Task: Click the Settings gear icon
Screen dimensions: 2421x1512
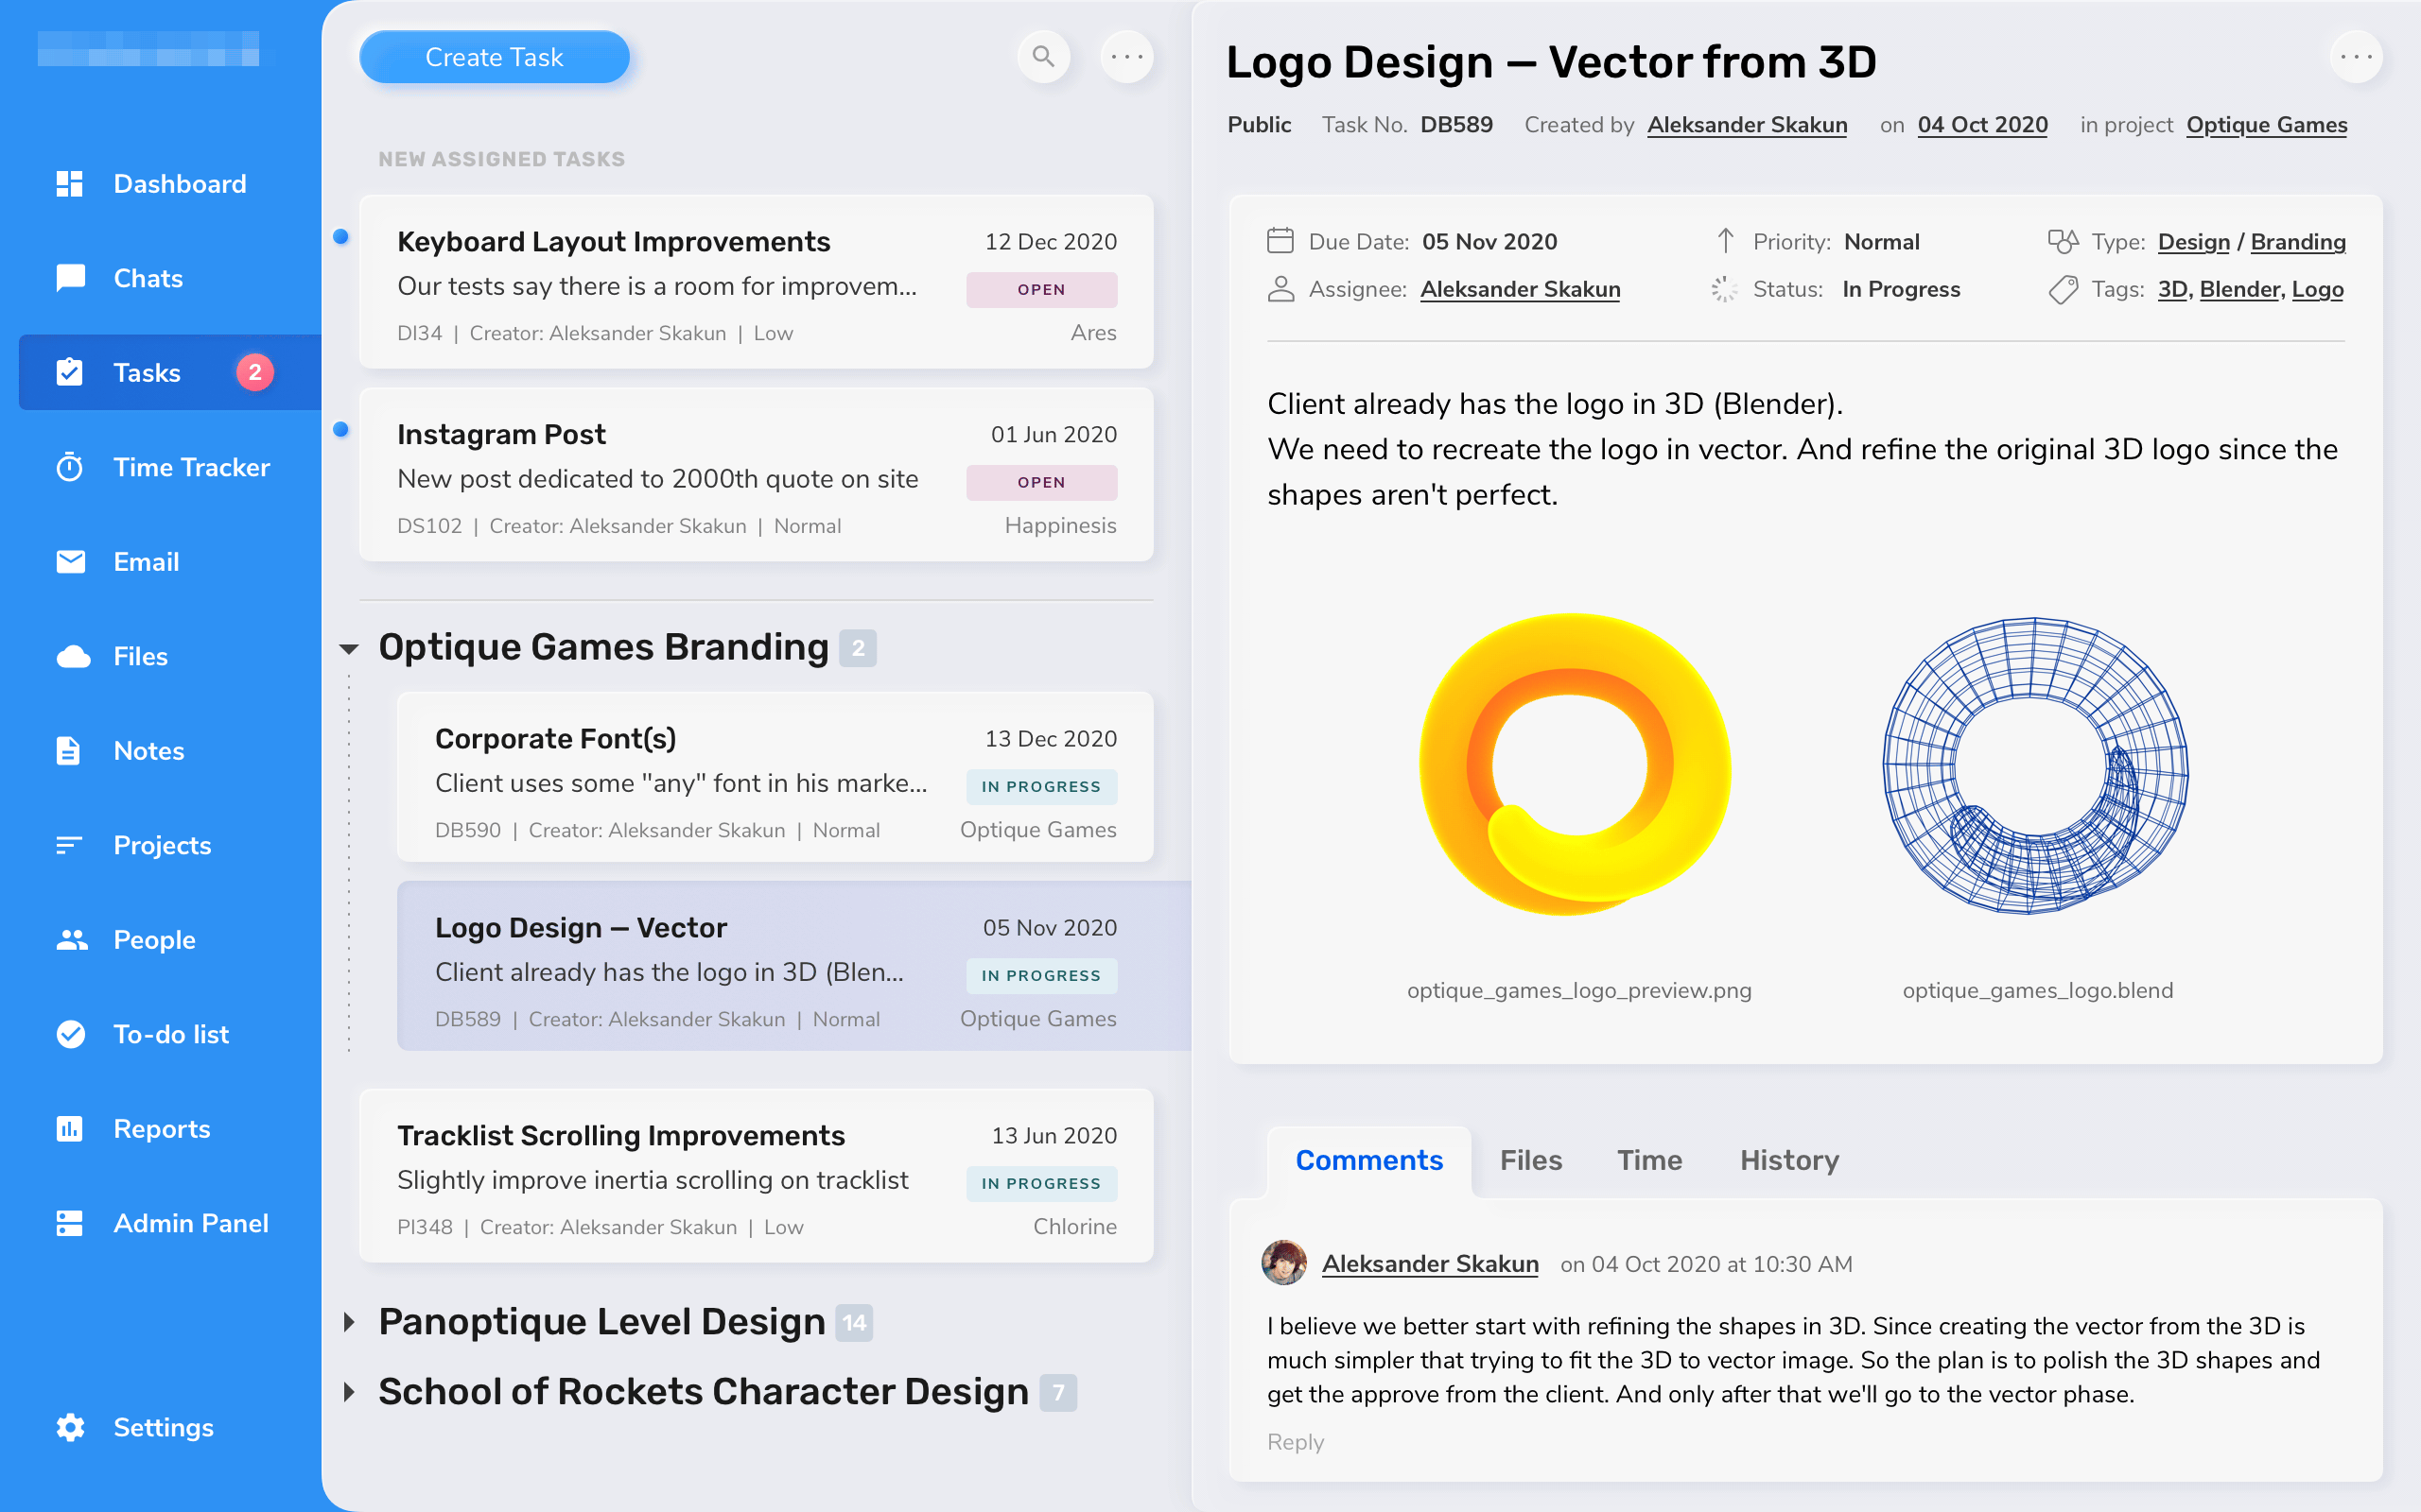Action: pos(70,1427)
